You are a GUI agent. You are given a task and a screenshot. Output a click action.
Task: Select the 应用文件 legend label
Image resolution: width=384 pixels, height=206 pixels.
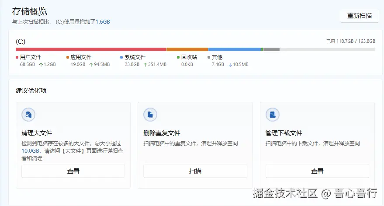point(81,57)
